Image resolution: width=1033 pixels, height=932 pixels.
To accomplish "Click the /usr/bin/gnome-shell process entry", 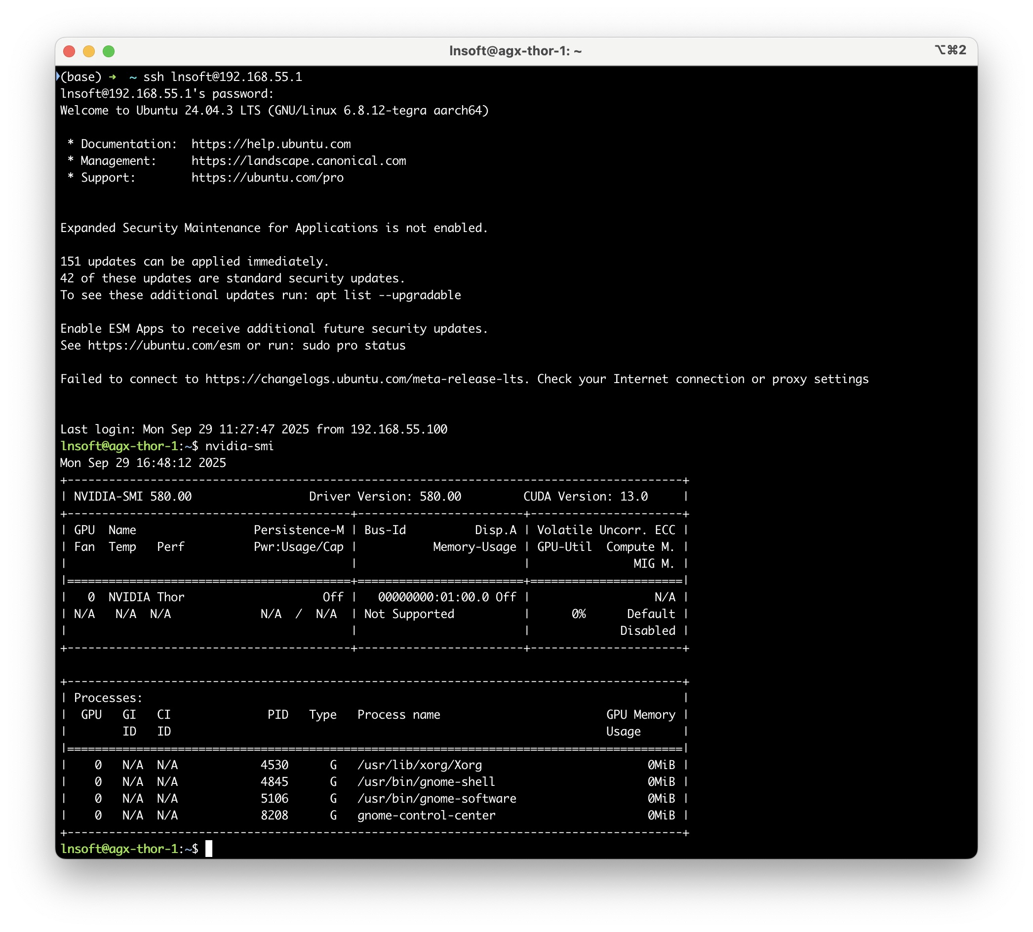I will pyautogui.click(x=426, y=782).
